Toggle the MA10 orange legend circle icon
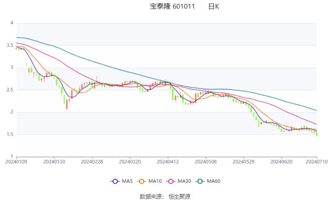330x200 pixels. (141, 182)
